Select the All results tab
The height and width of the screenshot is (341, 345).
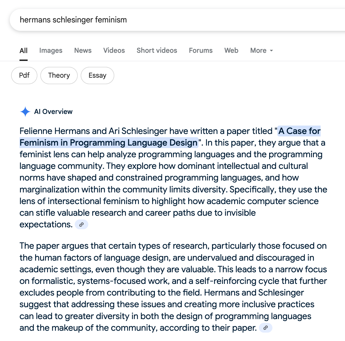coord(24,51)
